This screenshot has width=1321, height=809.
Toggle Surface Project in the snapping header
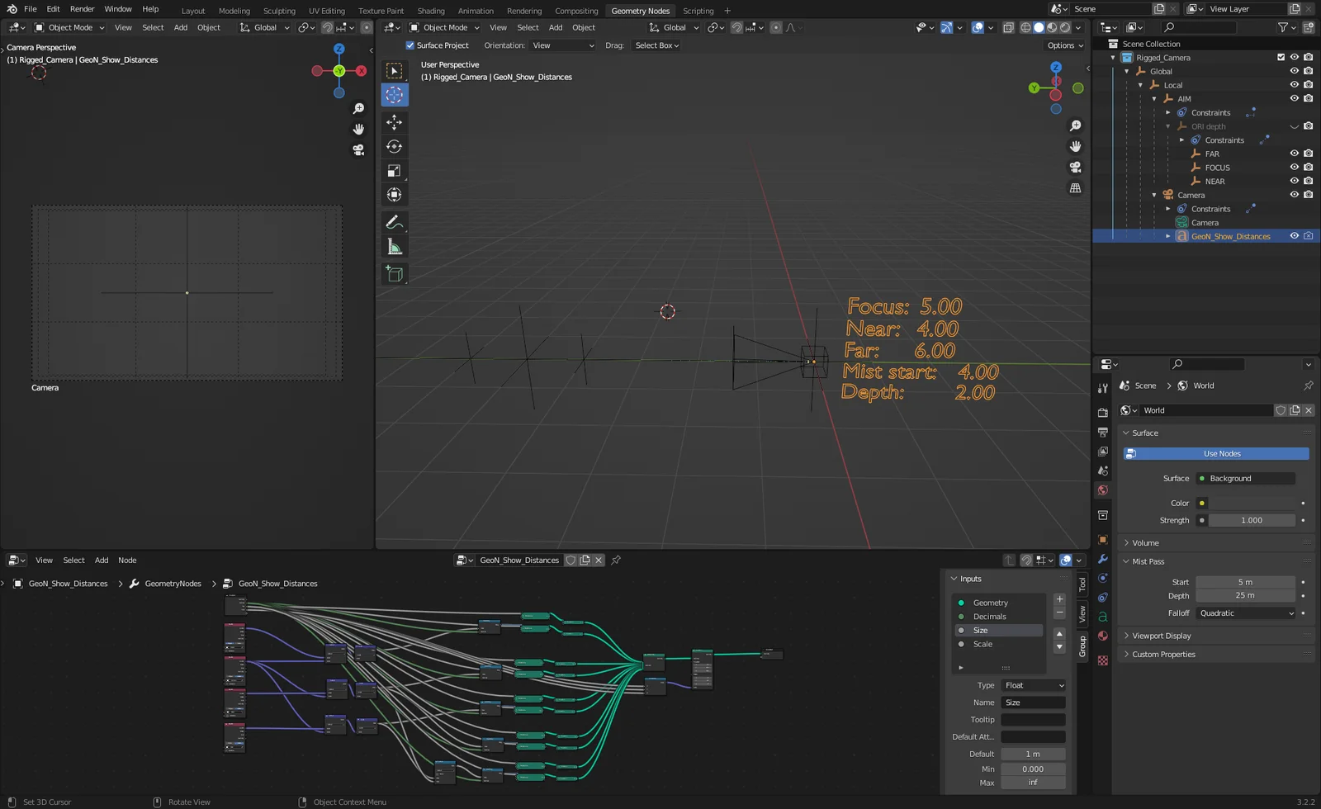click(410, 45)
